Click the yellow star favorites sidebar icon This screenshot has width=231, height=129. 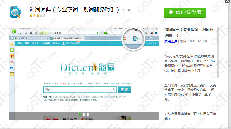[x=12, y=44]
